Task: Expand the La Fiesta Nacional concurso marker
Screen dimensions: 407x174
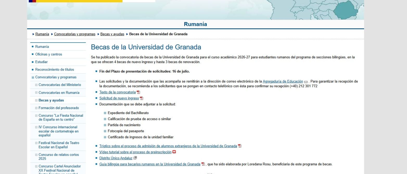Action: tap(36, 116)
